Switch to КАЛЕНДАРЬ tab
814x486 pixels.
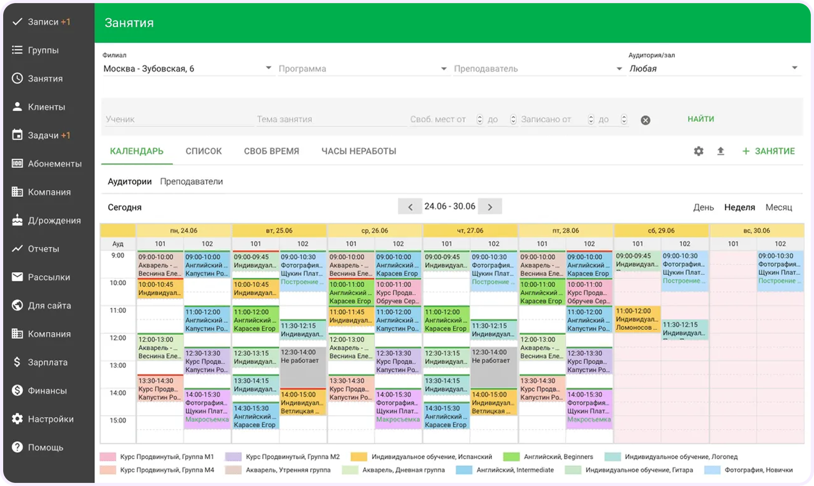pyautogui.click(x=137, y=151)
